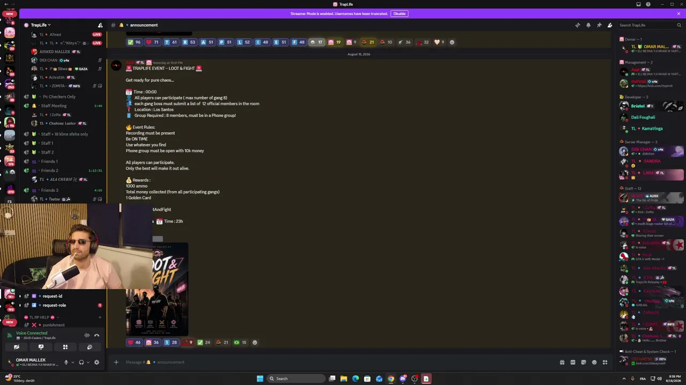
Task: Open microphone input options dropdown
Action: 72,362
